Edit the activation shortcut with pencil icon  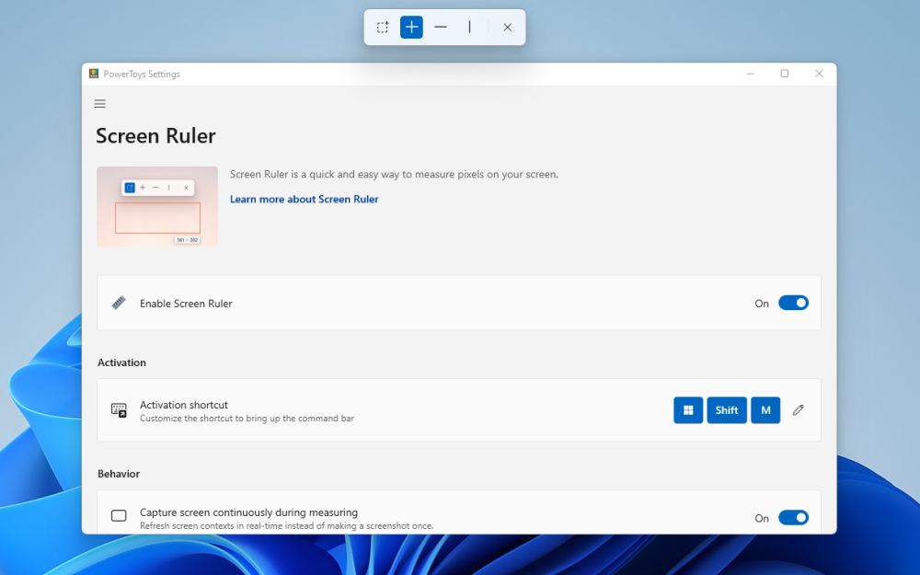(x=798, y=410)
